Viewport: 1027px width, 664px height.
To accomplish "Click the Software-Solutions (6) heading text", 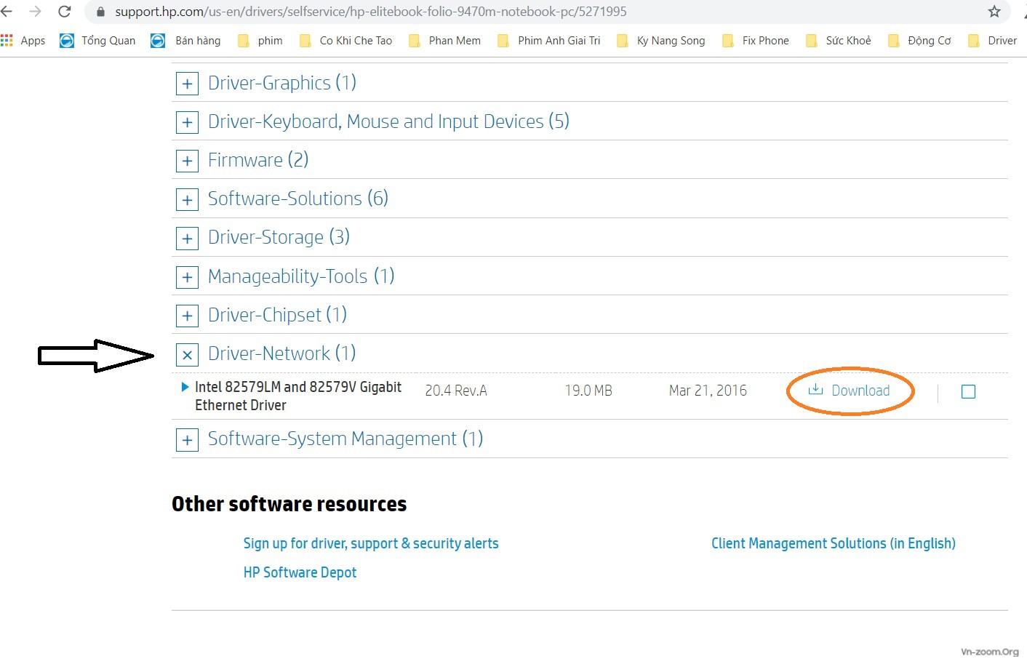I will coord(298,199).
